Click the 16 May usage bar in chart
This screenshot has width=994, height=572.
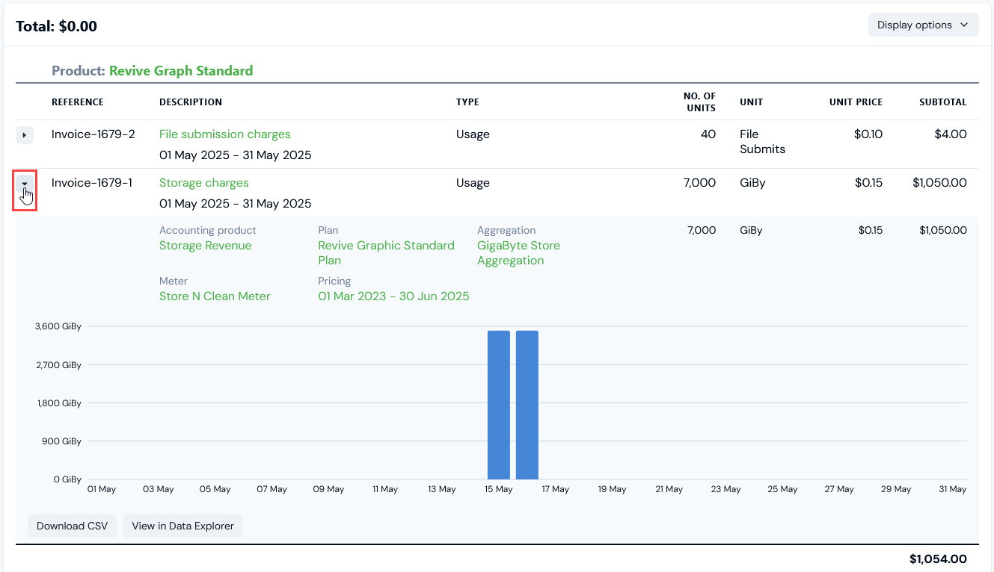[x=527, y=405]
